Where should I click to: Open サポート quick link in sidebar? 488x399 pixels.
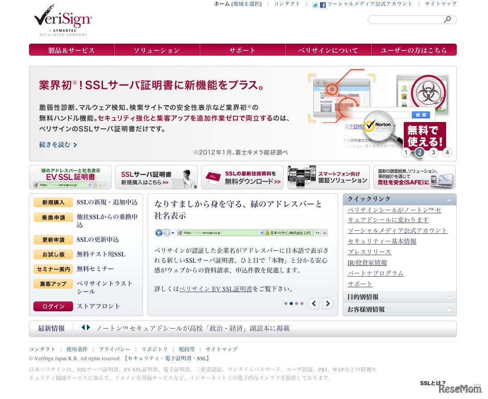(x=360, y=284)
